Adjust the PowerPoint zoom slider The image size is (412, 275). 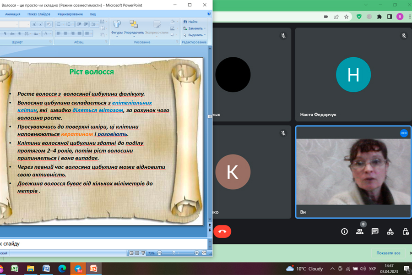tap(174, 253)
